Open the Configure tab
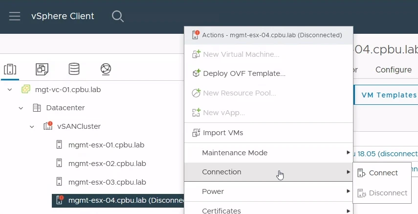The height and width of the screenshot is (214, 418). (394, 70)
